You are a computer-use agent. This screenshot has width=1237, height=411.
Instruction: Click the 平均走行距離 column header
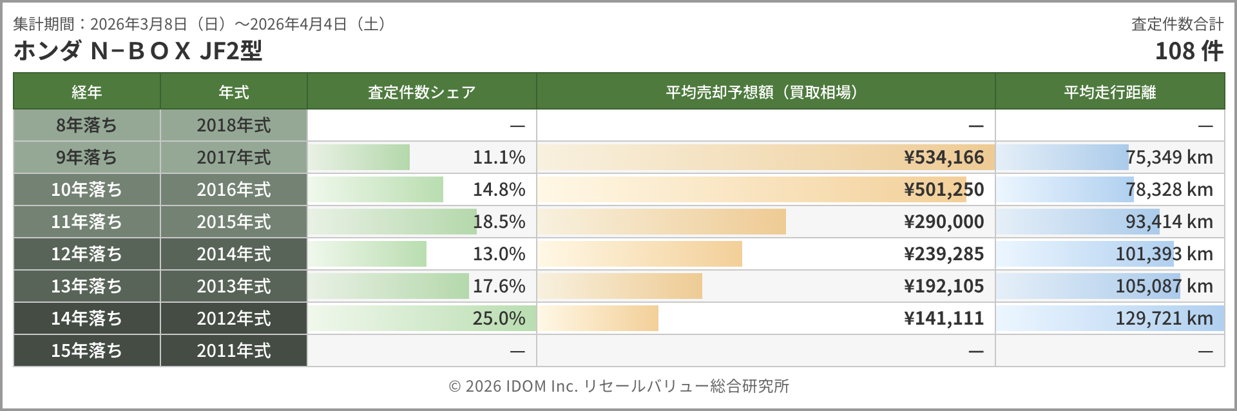(1109, 92)
